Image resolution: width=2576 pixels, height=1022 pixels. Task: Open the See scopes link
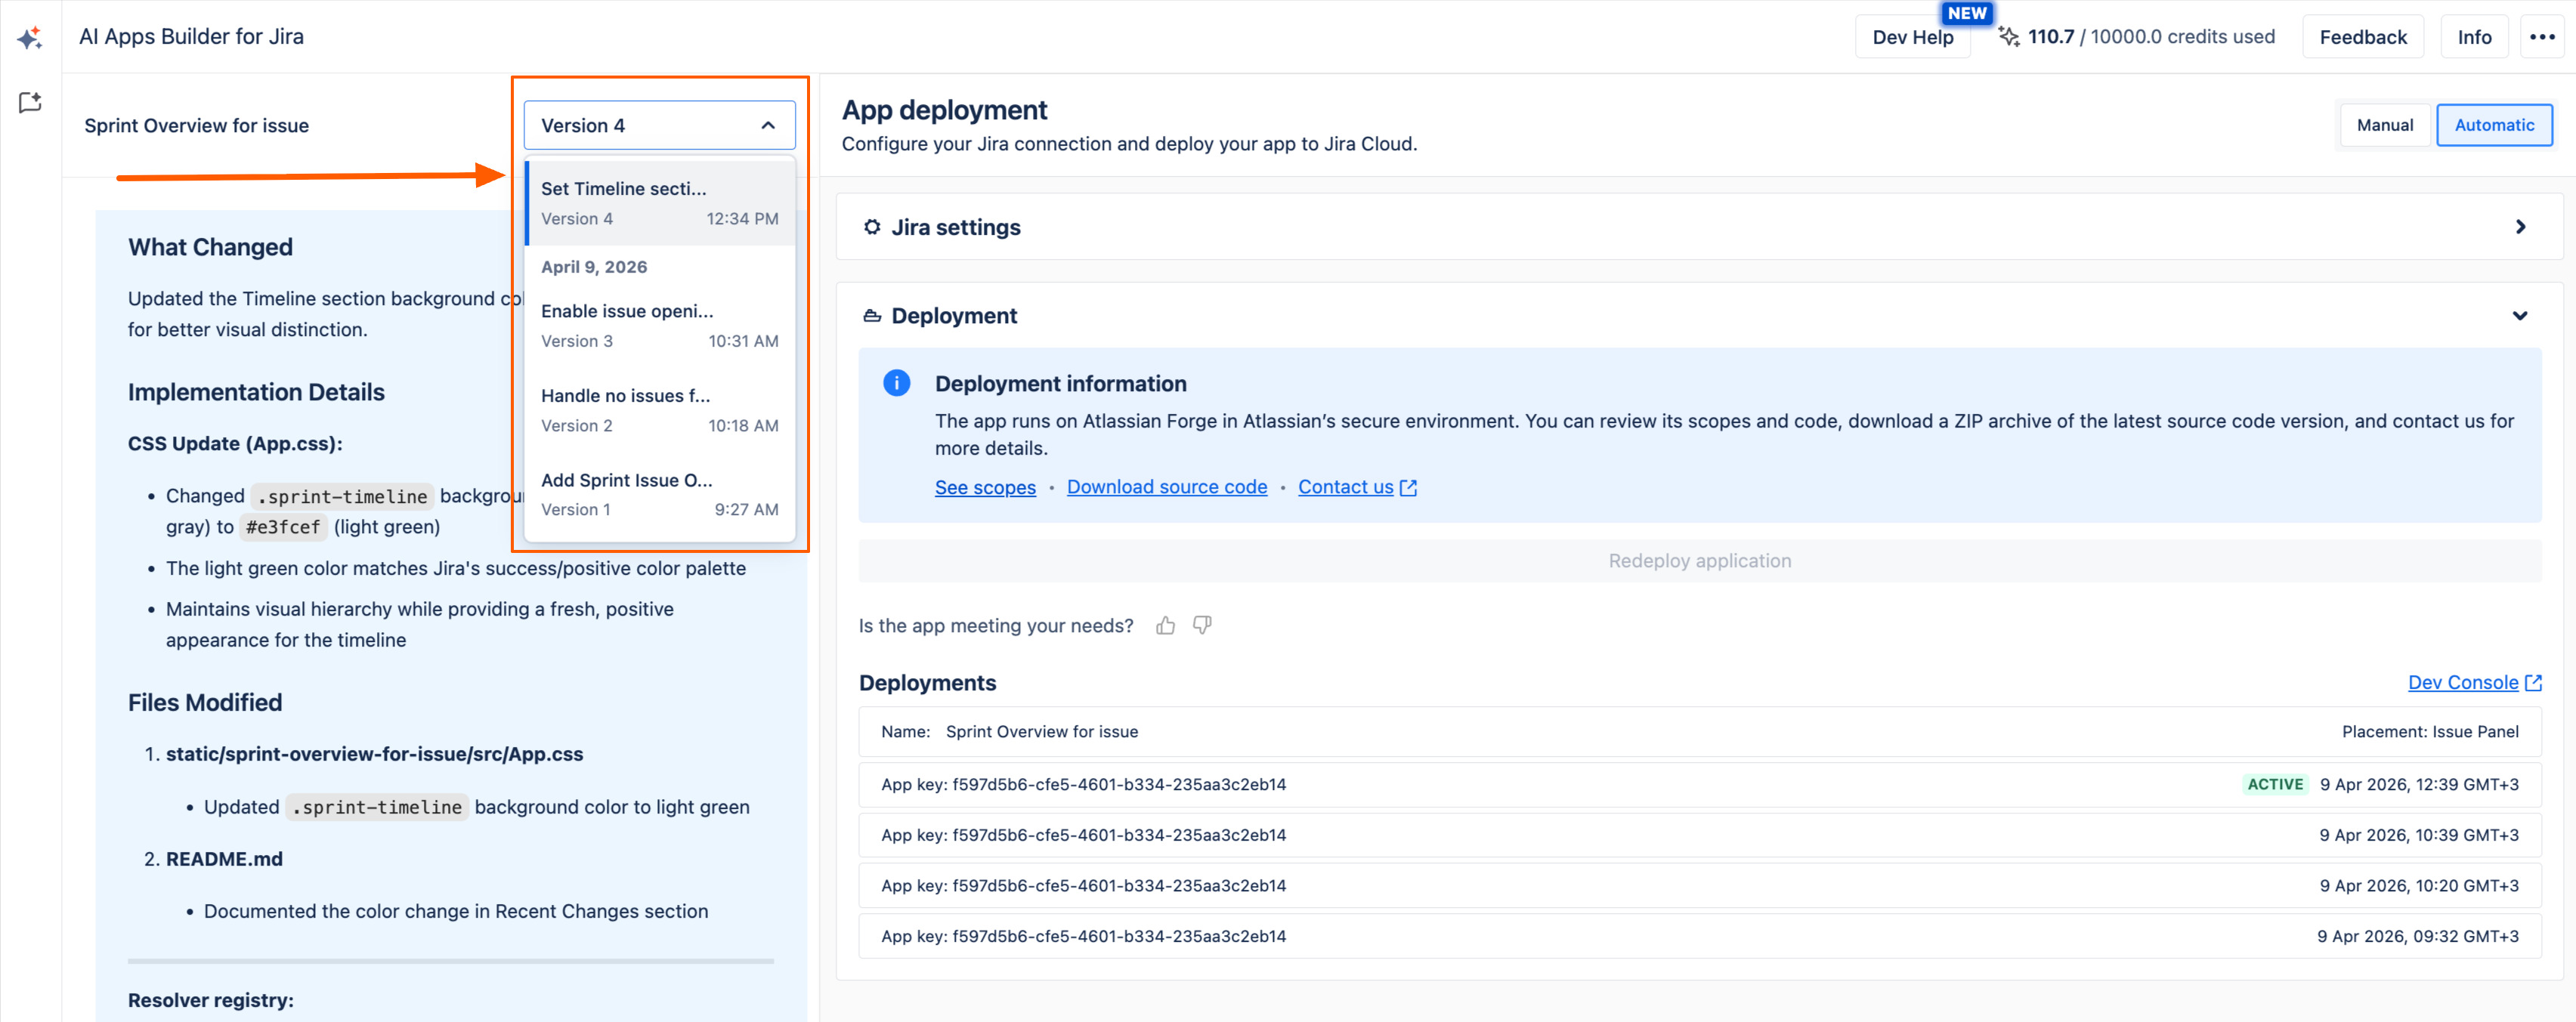(985, 487)
